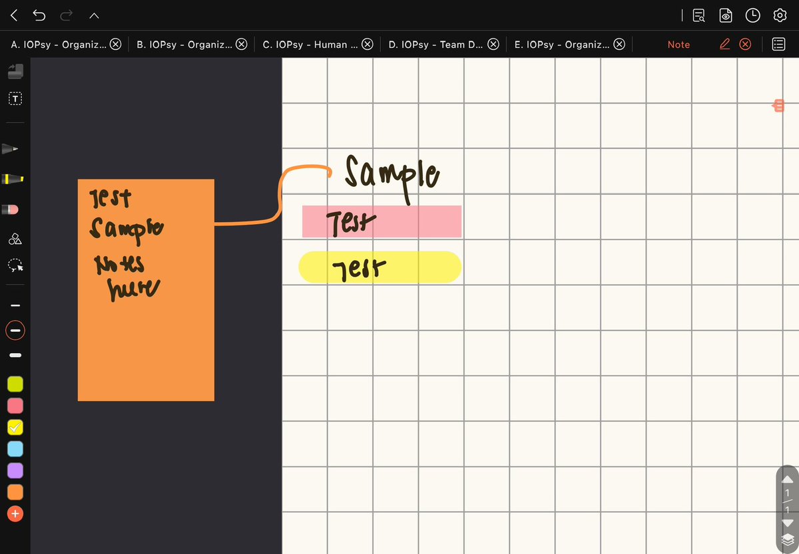Select the Note tab

point(678,45)
